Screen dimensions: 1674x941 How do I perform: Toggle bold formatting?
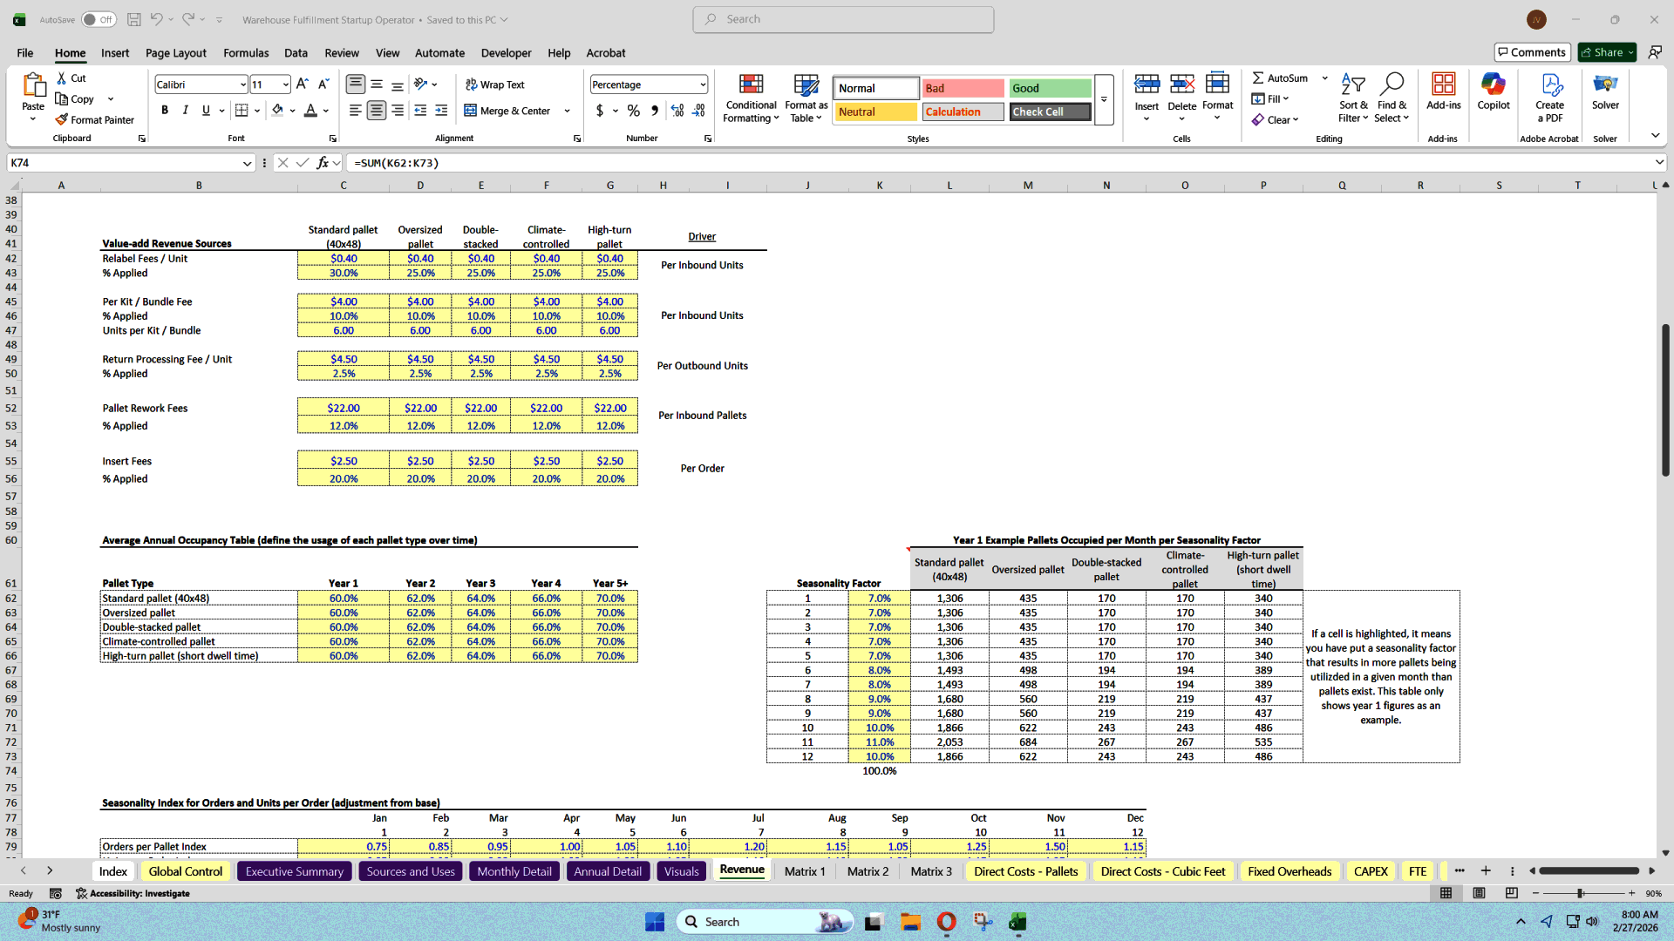tap(165, 111)
